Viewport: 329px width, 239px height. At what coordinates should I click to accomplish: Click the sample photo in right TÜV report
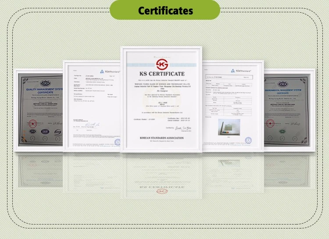pyautogui.click(x=229, y=127)
